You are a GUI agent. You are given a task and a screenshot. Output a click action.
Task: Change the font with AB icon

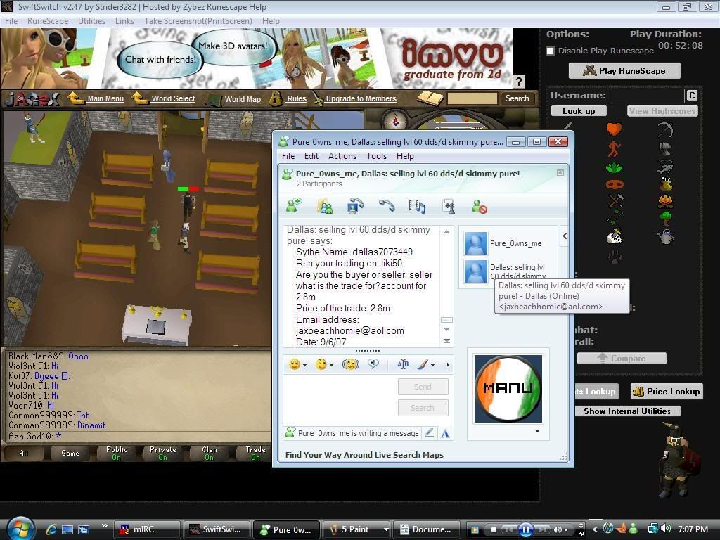402,365
